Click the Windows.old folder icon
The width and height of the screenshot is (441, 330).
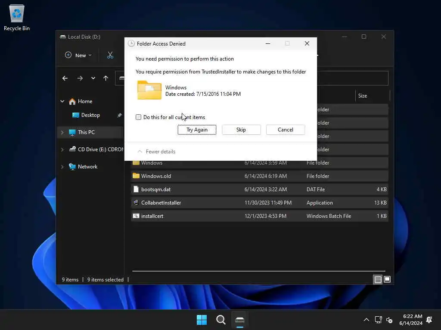click(x=136, y=176)
